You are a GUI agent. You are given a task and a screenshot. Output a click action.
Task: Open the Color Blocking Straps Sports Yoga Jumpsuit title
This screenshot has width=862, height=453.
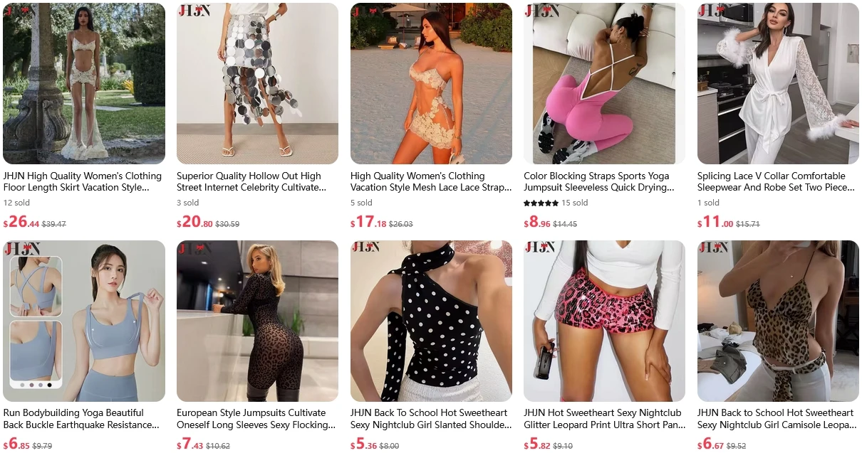pyautogui.click(x=599, y=181)
